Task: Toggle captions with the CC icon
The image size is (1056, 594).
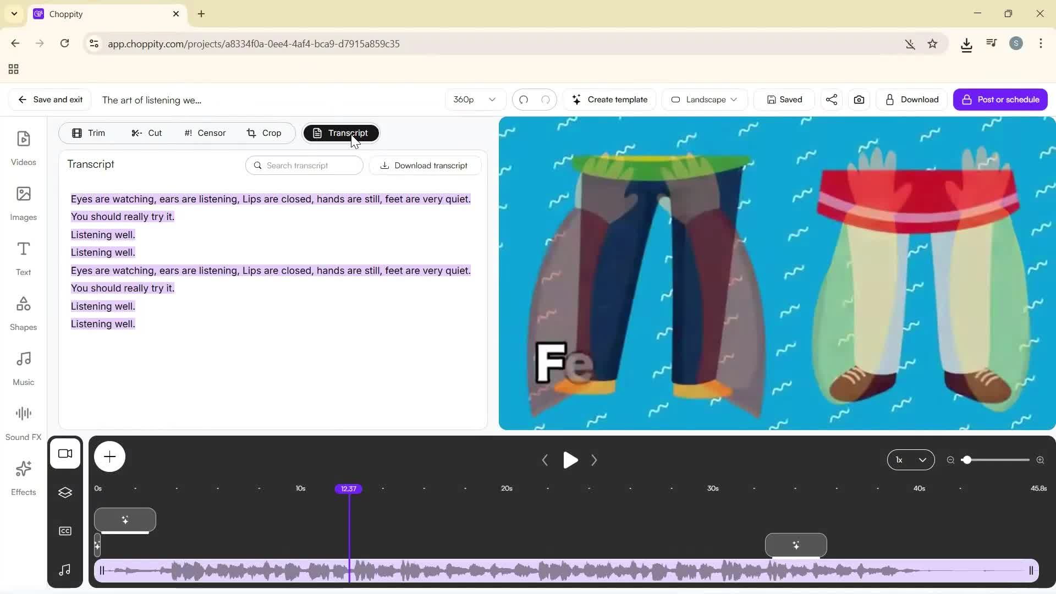Action: pos(65,530)
